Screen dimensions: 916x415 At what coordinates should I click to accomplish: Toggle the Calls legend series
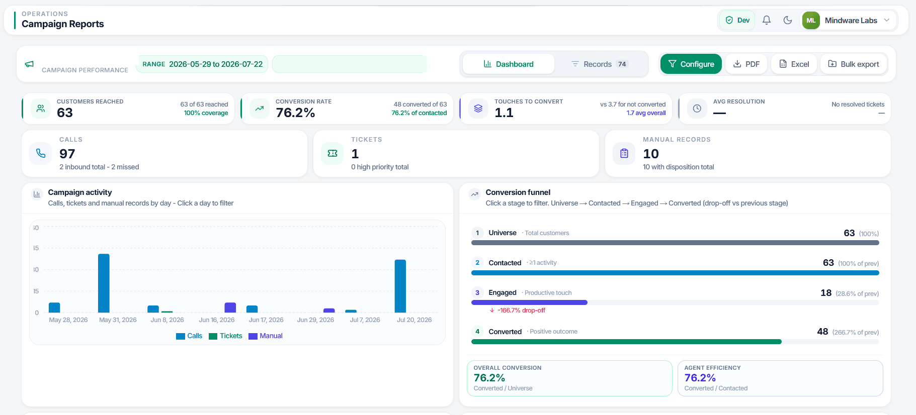coord(189,336)
